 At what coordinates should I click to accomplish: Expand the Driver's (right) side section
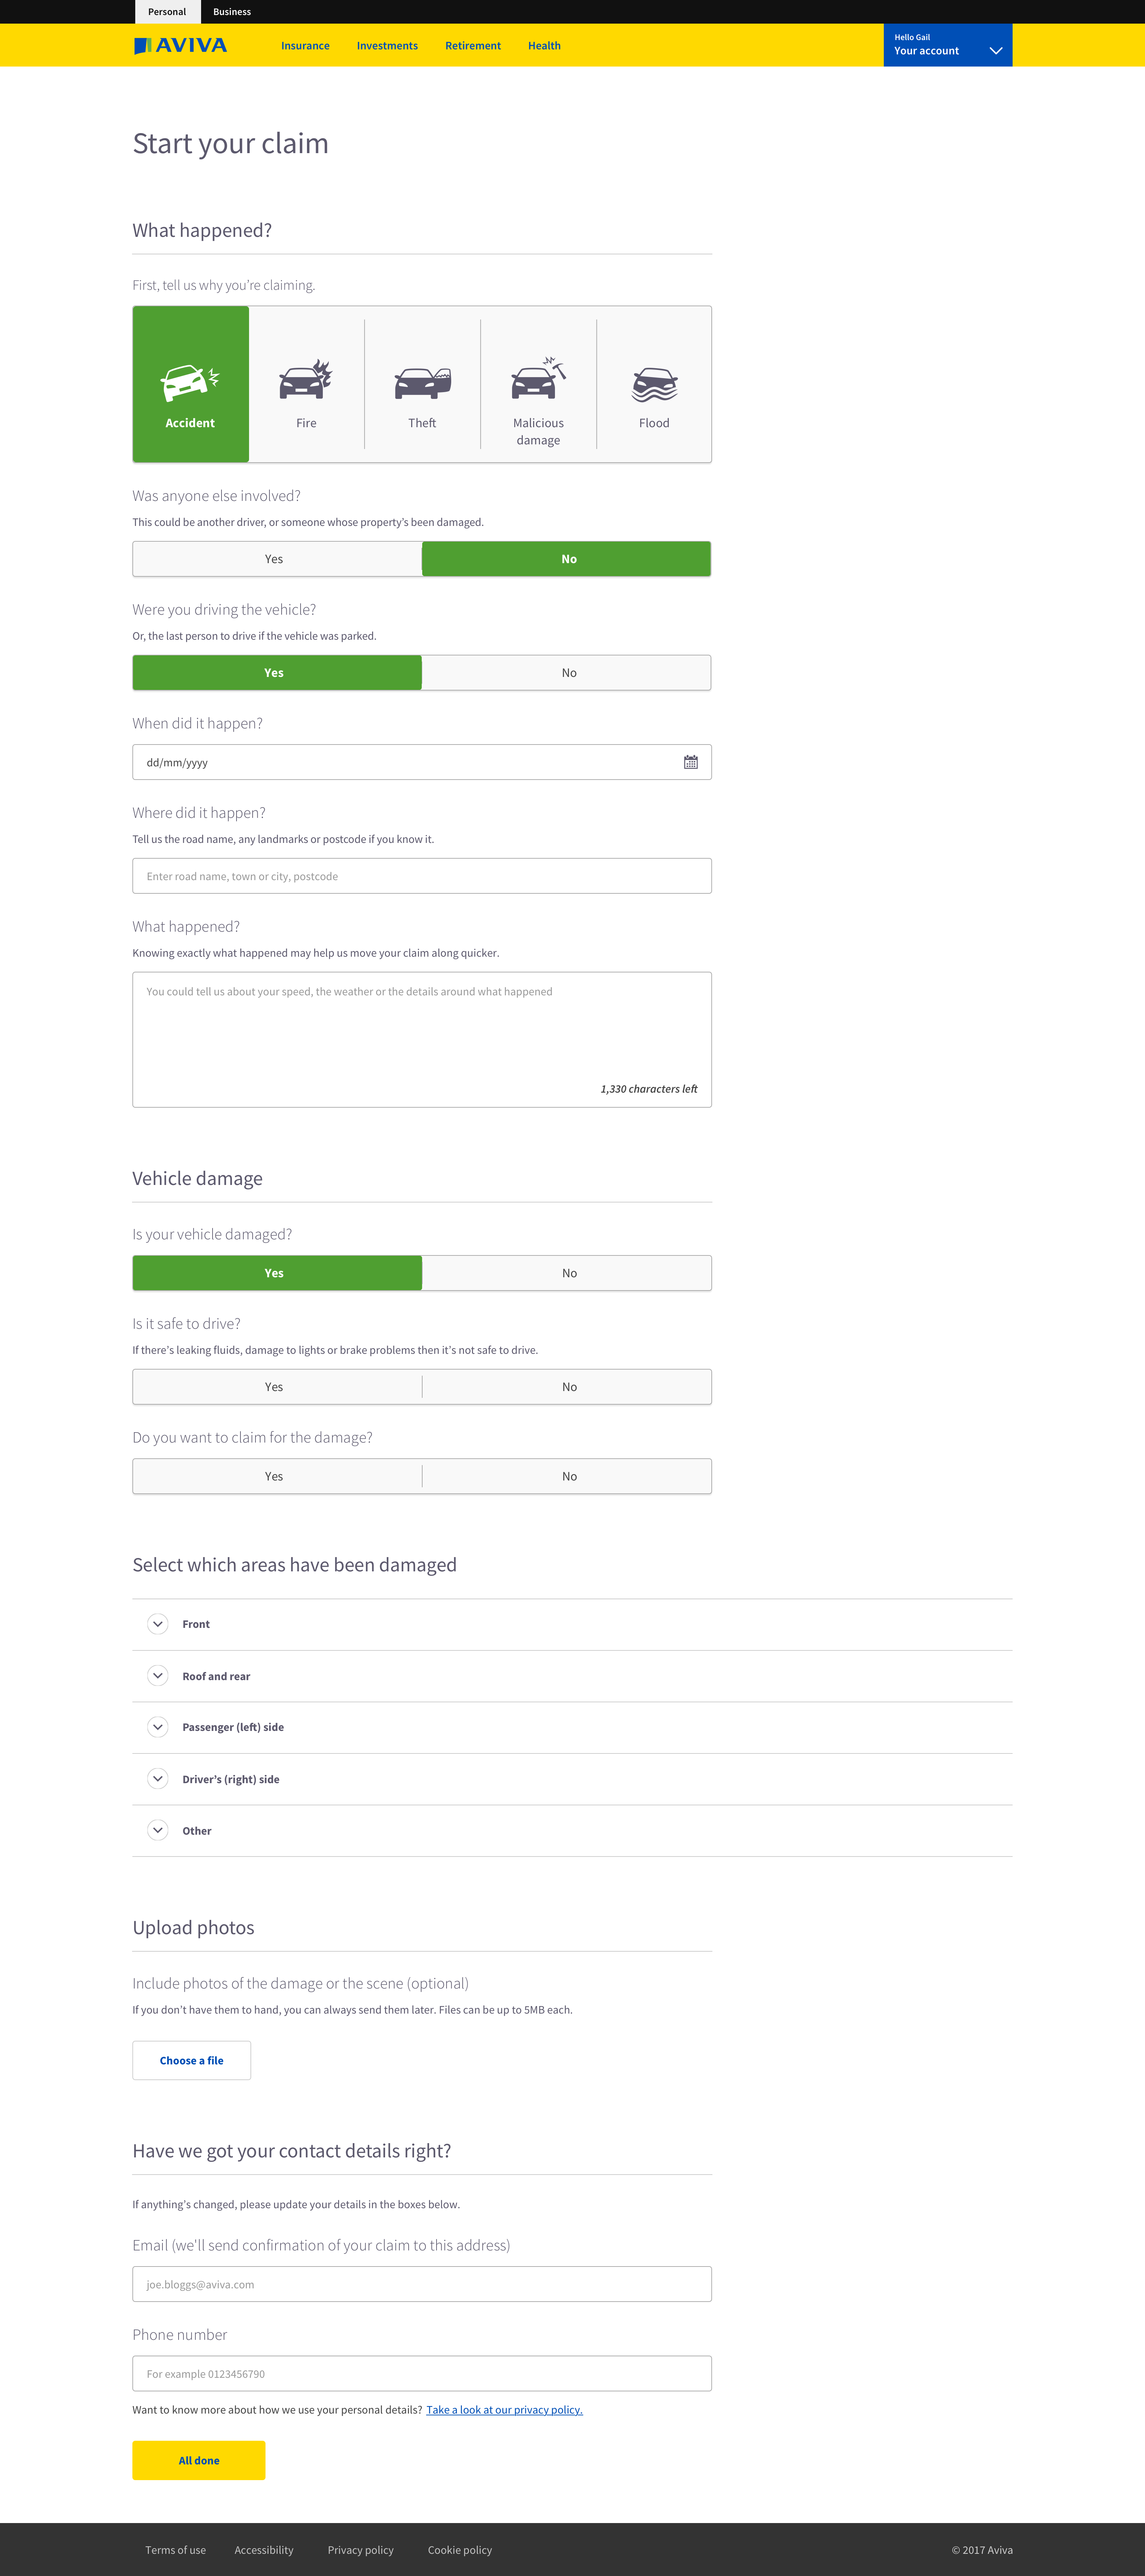pyautogui.click(x=158, y=1779)
